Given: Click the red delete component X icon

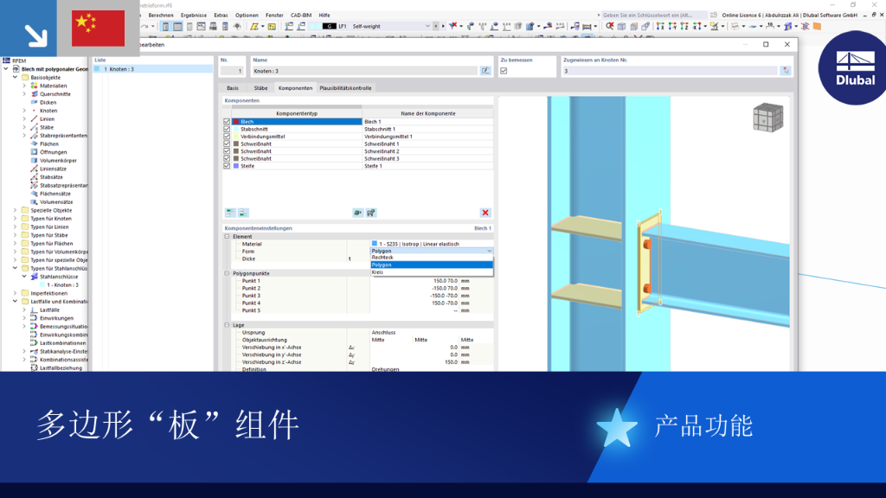Looking at the screenshot, I should [x=485, y=213].
